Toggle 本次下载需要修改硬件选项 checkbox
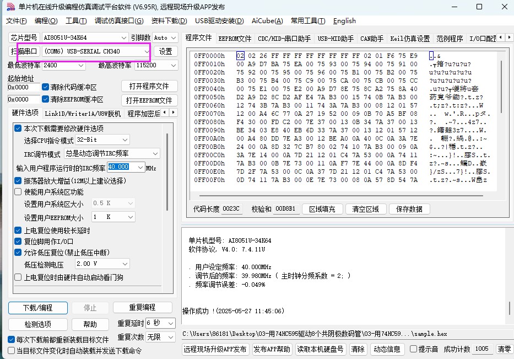The height and width of the screenshot is (359, 514). pyautogui.click(x=18, y=128)
